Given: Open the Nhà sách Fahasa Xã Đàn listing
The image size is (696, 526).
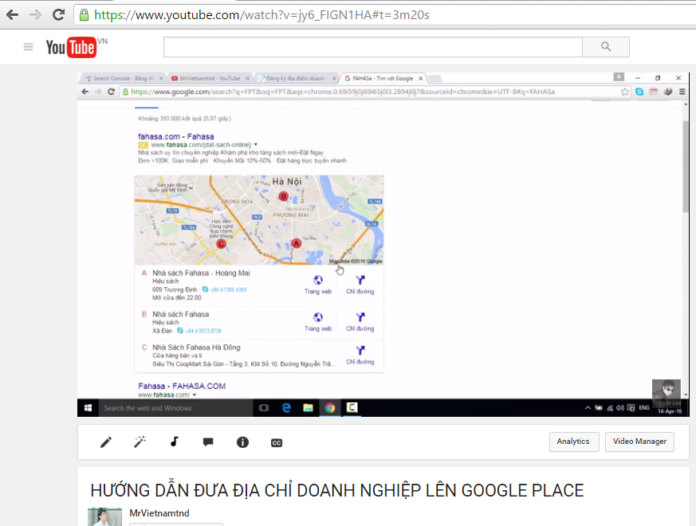Looking at the screenshot, I should tap(181, 314).
